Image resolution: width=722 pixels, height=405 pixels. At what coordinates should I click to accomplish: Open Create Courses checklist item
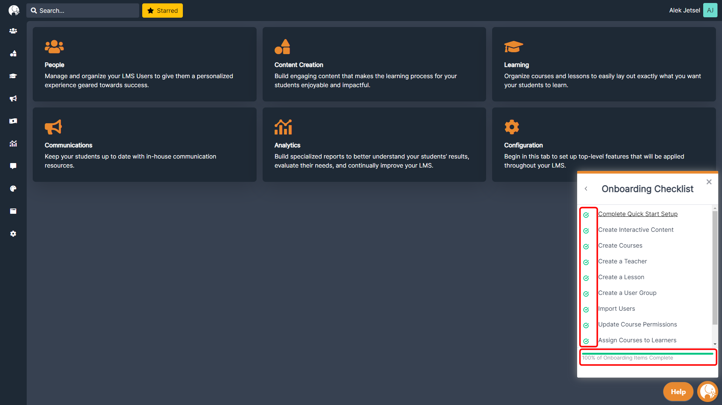click(620, 245)
